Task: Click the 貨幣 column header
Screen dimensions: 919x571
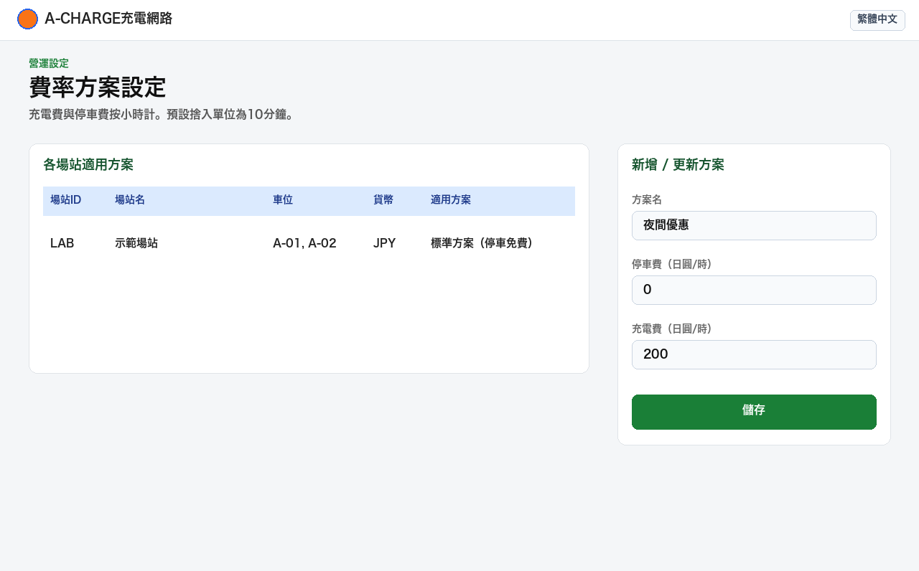Action: (383, 200)
